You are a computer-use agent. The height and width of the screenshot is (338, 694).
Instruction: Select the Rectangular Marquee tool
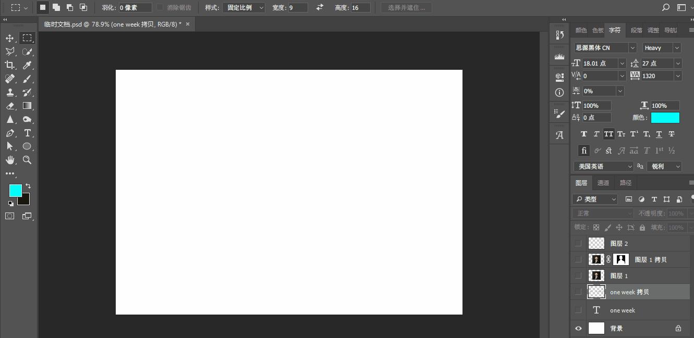tap(27, 38)
